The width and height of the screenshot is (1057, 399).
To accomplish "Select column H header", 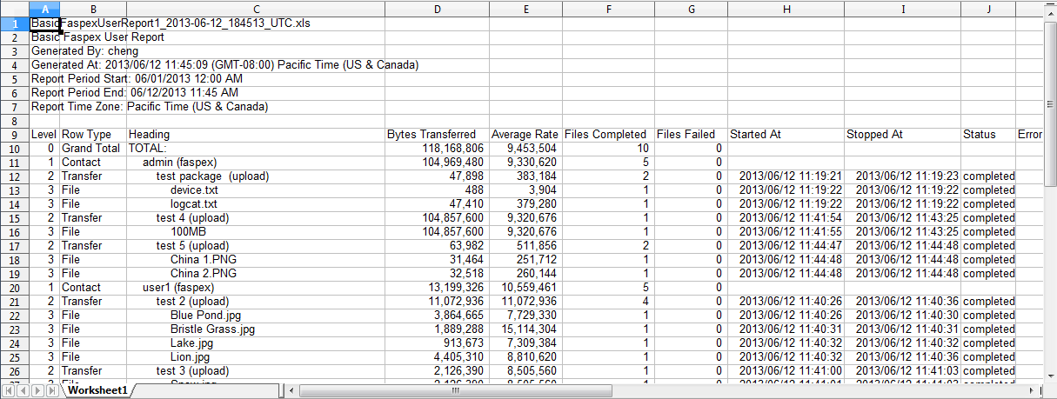I will 786,8.
